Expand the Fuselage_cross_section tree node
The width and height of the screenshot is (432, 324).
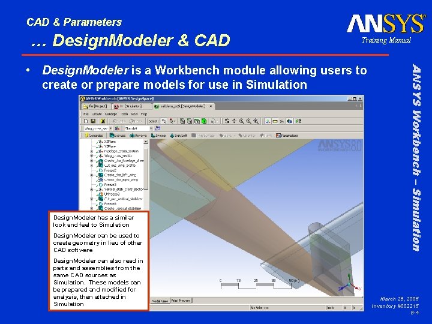(x=91, y=151)
